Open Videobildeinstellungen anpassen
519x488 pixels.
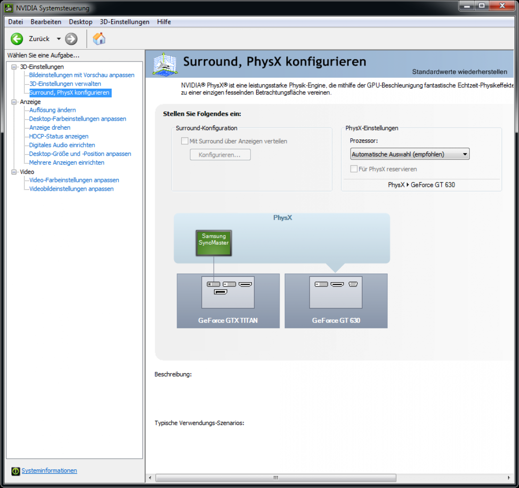[71, 189]
